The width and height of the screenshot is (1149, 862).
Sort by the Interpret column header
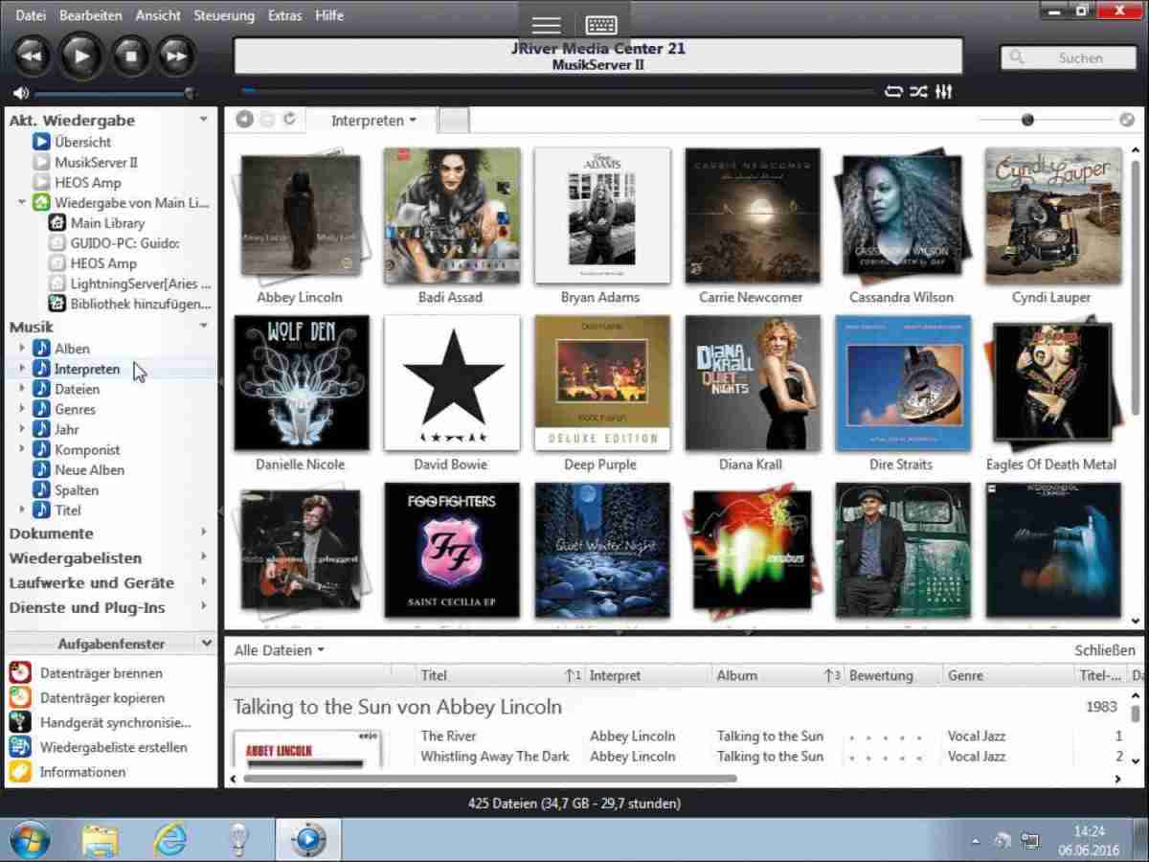pos(647,675)
